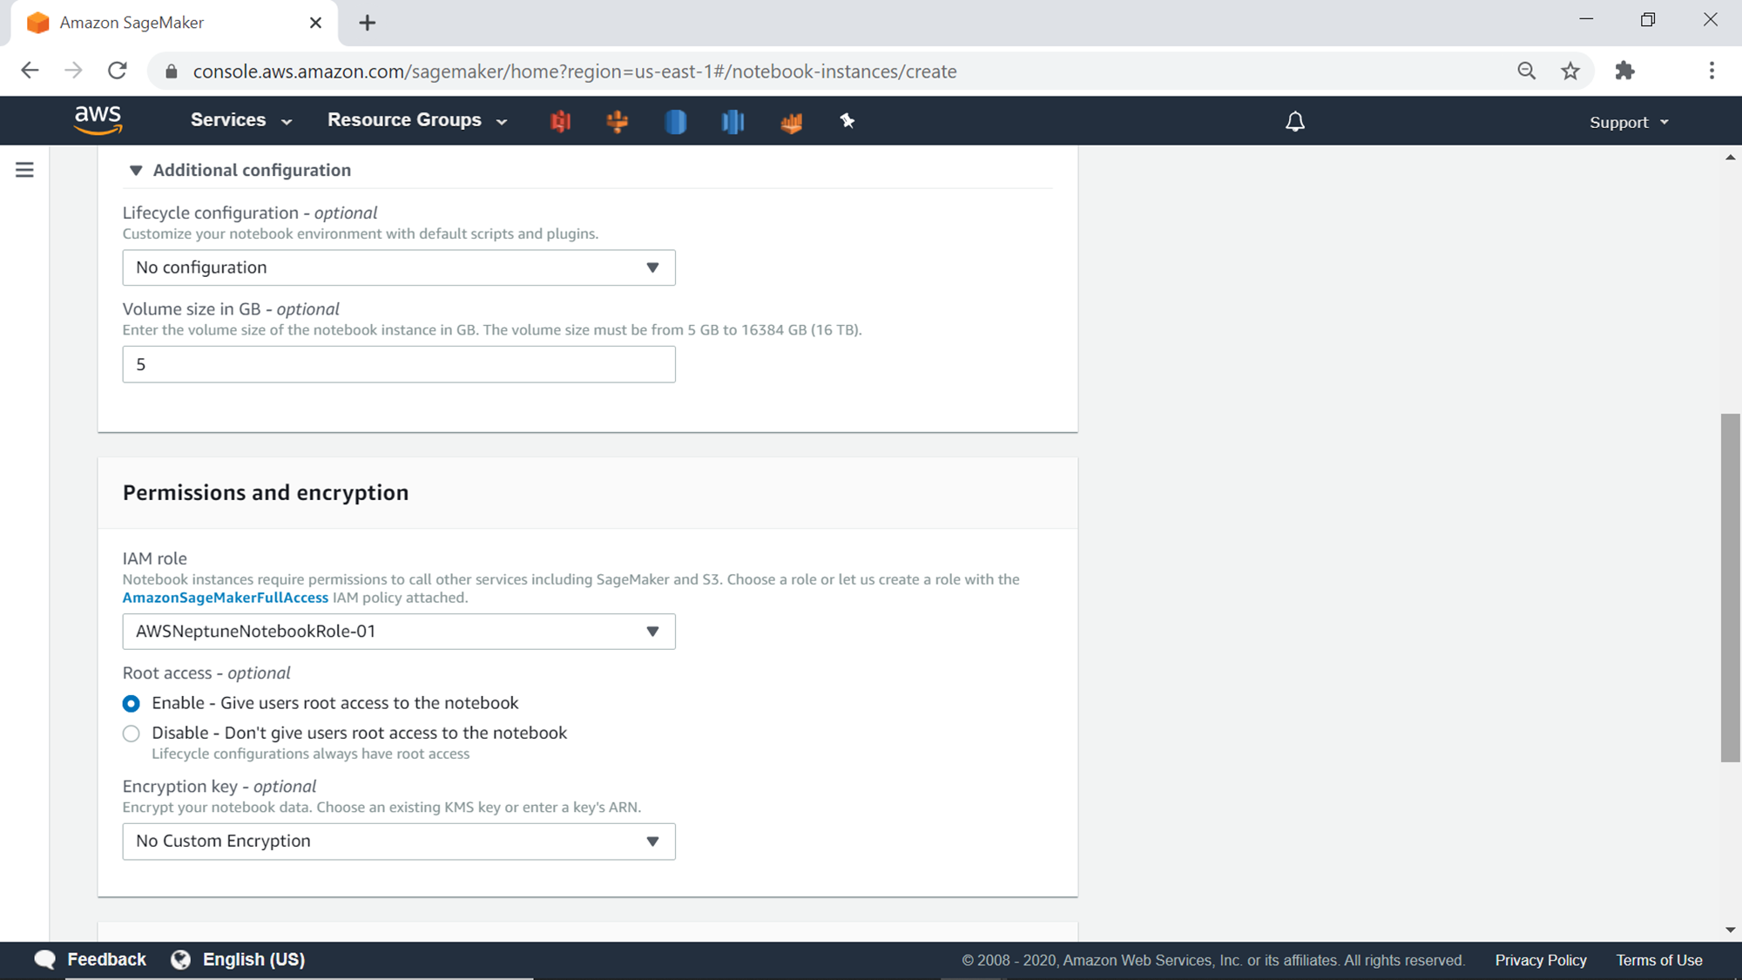1742x980 pixels.
Task: Click the AWS logo home icon
Action: [x=98, y=120]
